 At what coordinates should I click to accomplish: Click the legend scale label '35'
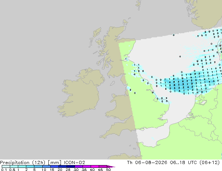click(84, 170)
